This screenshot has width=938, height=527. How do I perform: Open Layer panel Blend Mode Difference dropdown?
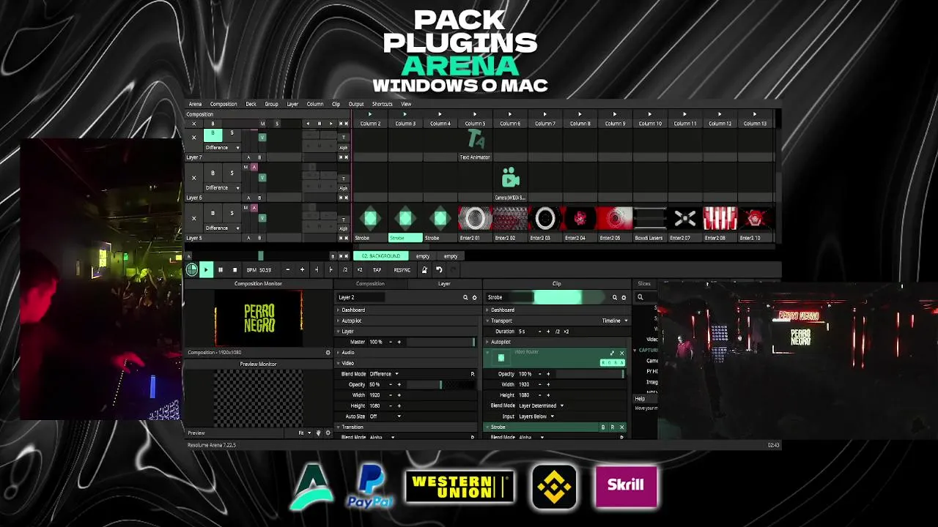point(384,374)
